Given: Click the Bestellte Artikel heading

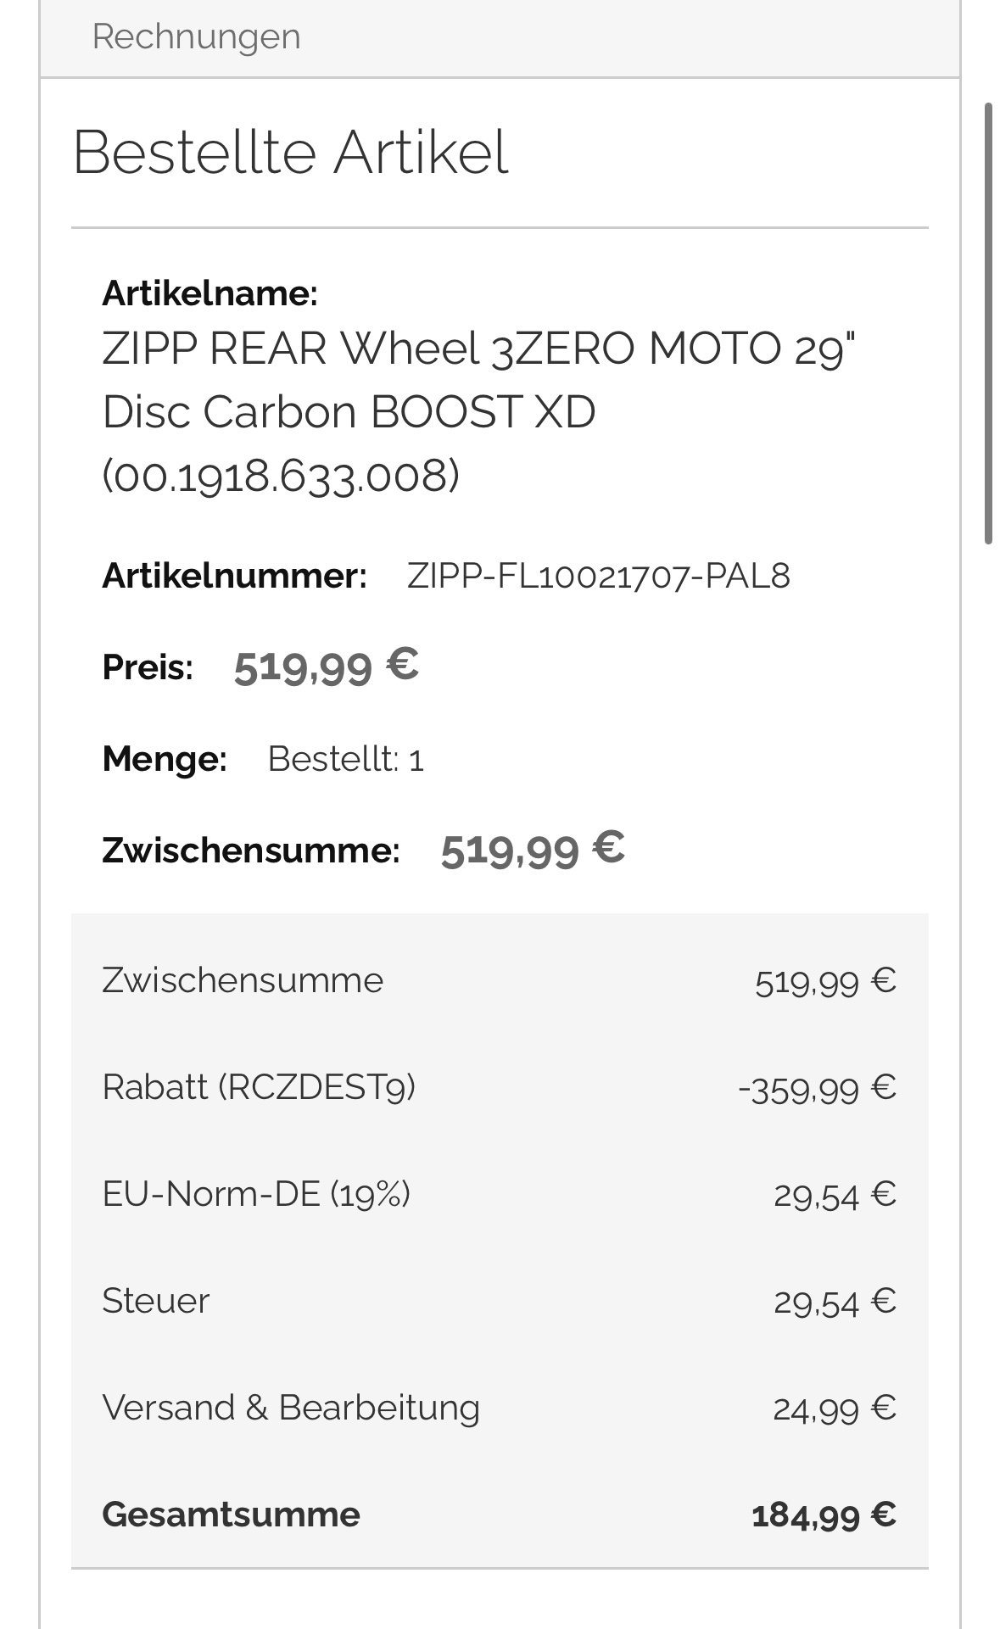Looking at the screenshot, I should coord(290,153).
